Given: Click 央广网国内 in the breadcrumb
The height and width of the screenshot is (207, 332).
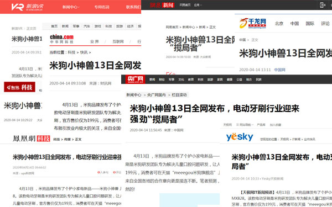Looking at the screenshot, I should 156,95.
